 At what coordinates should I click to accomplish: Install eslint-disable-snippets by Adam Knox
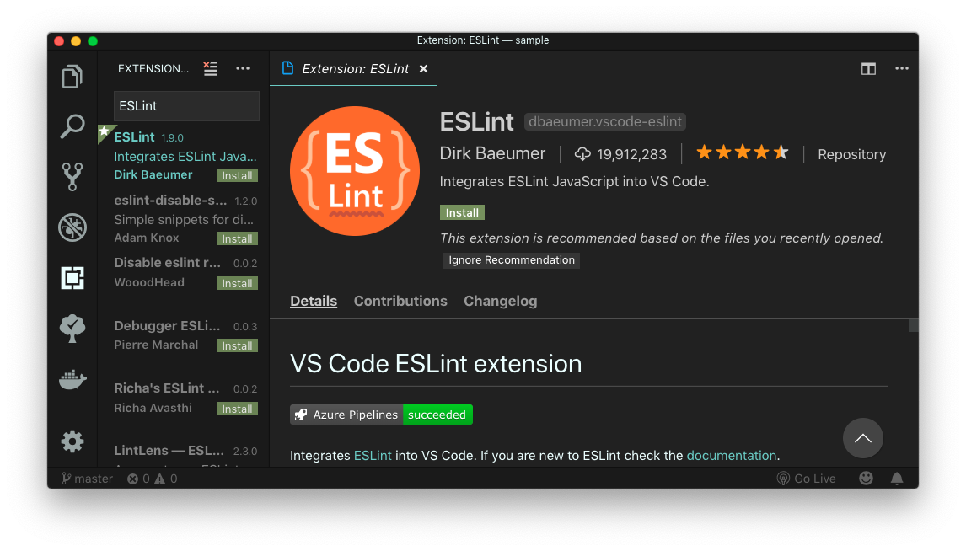(x=237, y=238)
